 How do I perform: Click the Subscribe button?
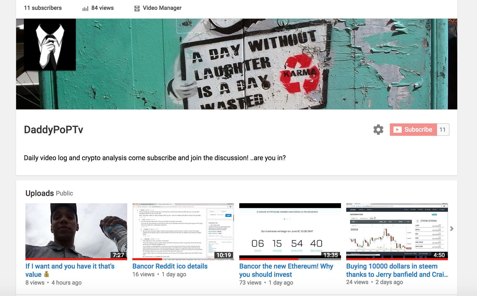tap(413, 130)
